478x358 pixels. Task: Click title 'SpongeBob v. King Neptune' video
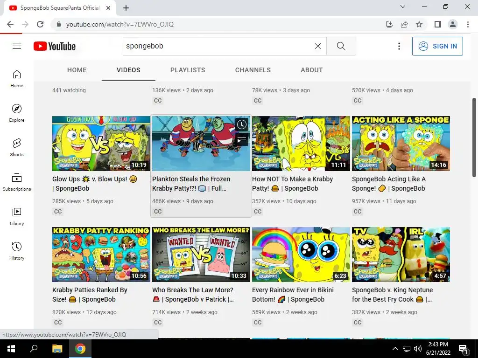(x=392, y=295)
